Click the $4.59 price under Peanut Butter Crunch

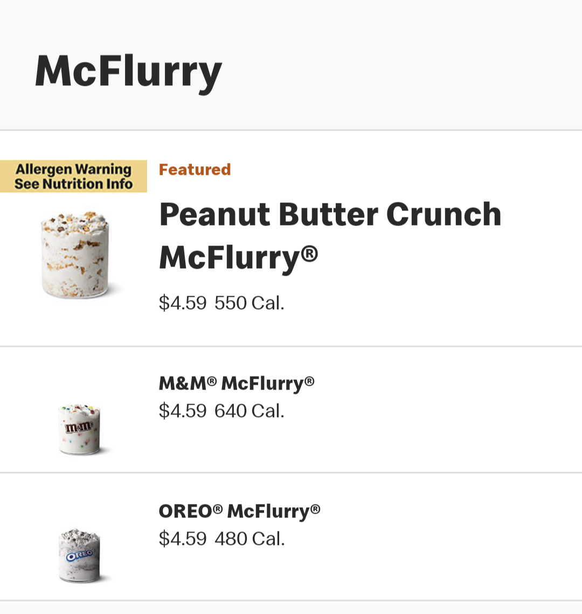tap(183, 303)
